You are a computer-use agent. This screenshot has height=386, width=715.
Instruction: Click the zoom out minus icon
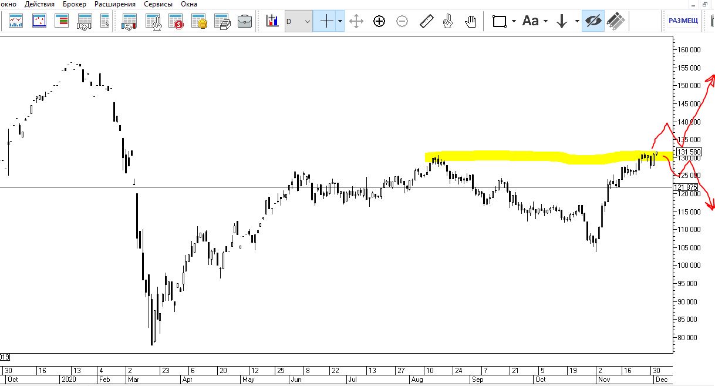(x=402, y=22)
